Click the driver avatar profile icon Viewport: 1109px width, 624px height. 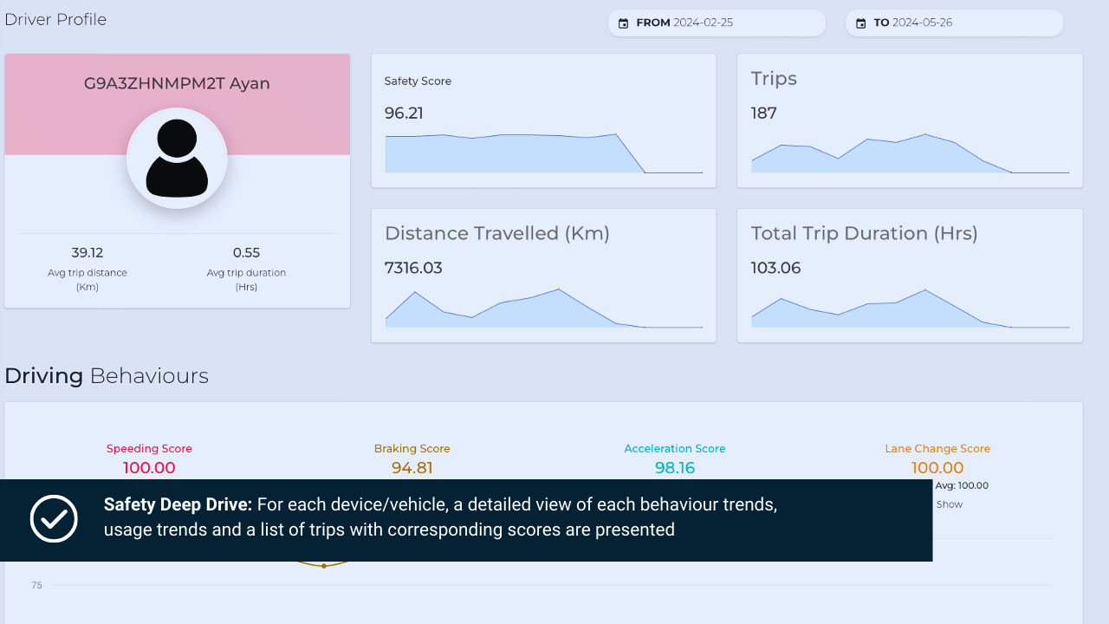point(177,159)
